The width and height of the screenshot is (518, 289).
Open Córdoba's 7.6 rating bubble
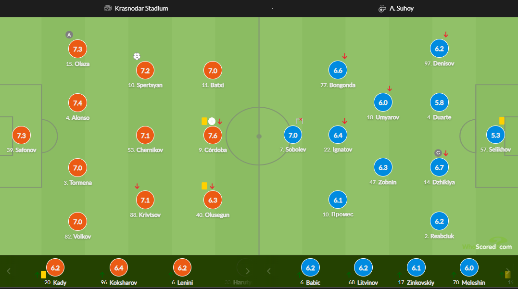[x=213, y=136]
